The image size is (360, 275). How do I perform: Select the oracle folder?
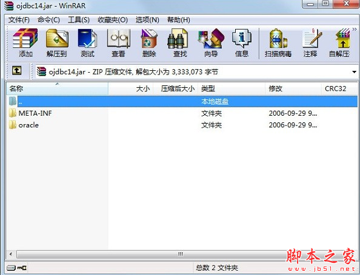click(28, 125)
